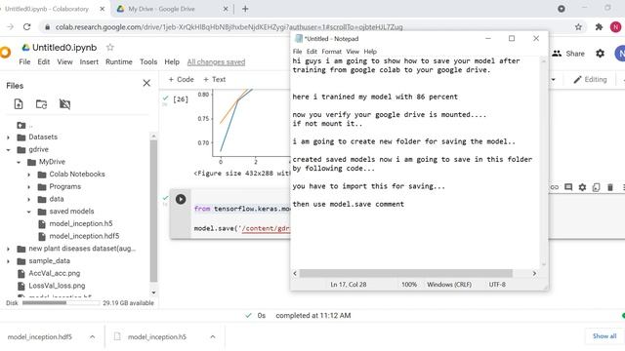Star the Untitled0.ipynb notebook
The width and height of the screenshot is (625, 351).
point(110,48)
